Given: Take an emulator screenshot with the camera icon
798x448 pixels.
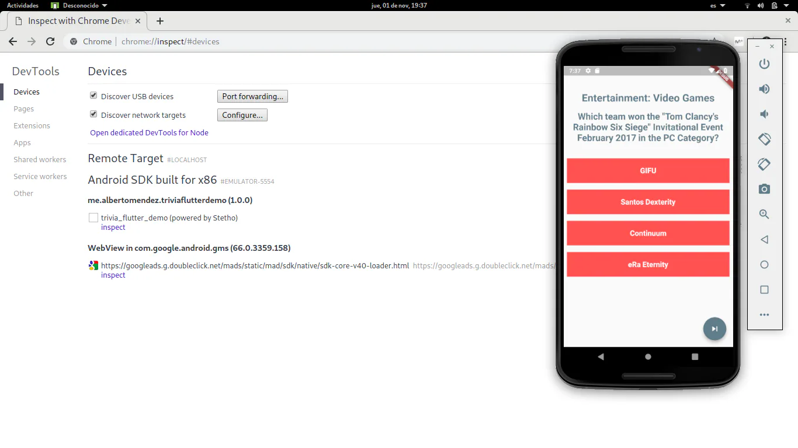Looking at the screenshot, I should point(764,189).
